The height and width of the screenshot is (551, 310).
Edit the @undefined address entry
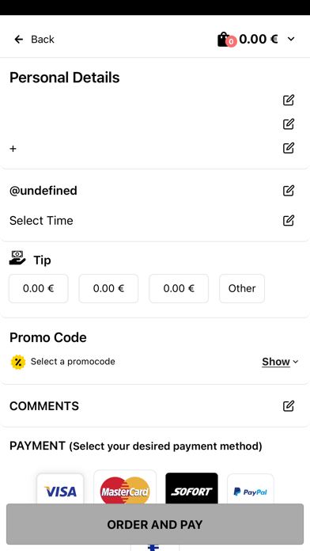pos(288,191)
